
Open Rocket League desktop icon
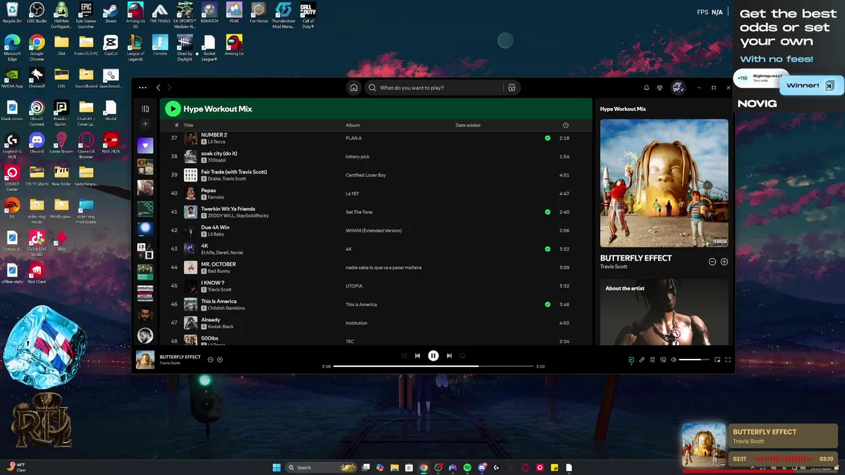pyautogui.click(x=209, y=48)
